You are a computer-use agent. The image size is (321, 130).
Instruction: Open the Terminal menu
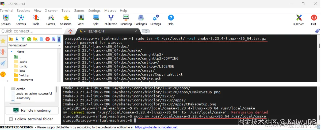6,10
